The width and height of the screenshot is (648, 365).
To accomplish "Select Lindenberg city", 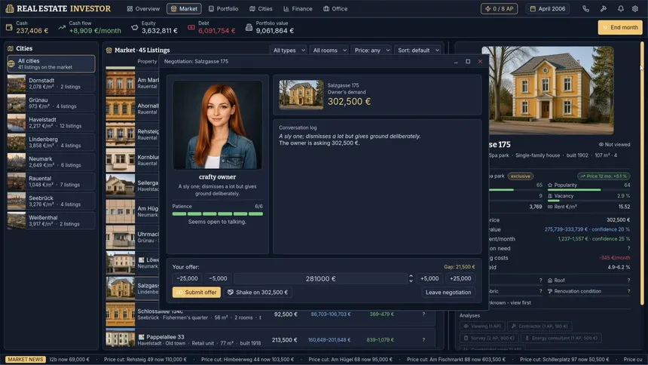I will 50,143.
